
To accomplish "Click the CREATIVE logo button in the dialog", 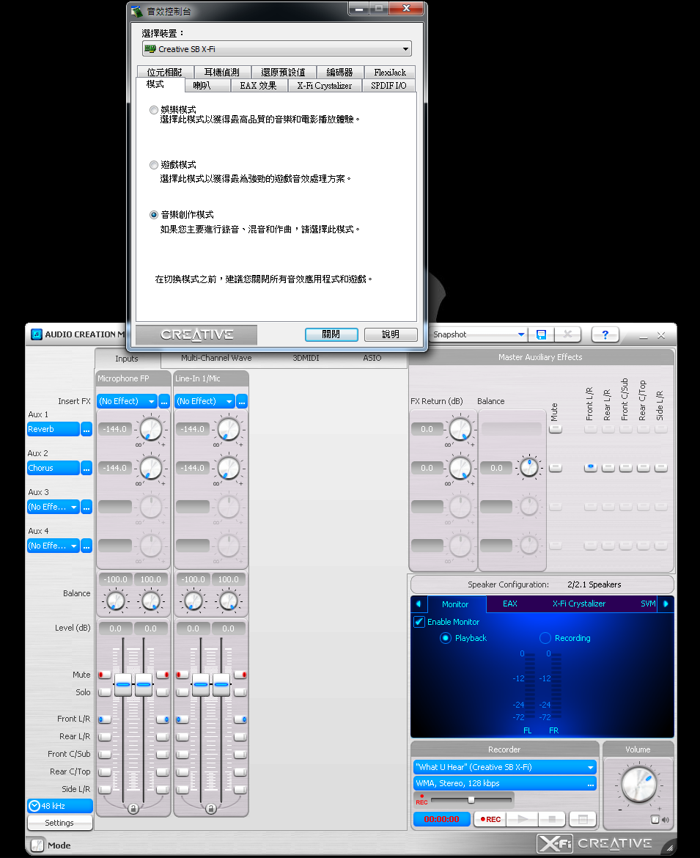I will [x=196, y=335].
